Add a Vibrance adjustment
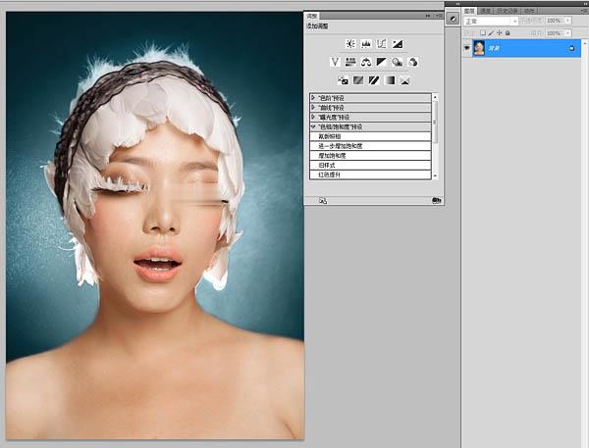The image size is (589, 448). [335, 62]
